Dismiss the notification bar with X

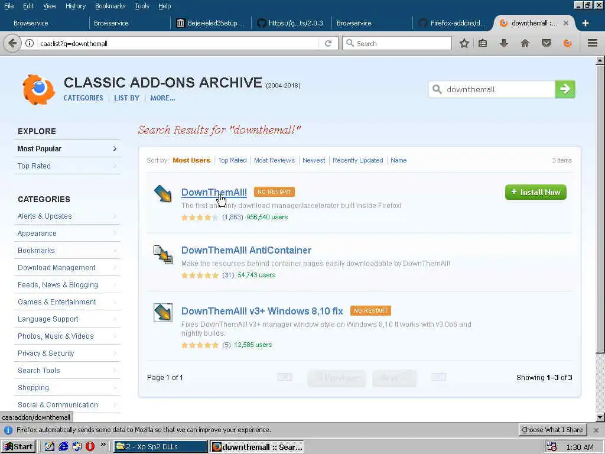596,430
